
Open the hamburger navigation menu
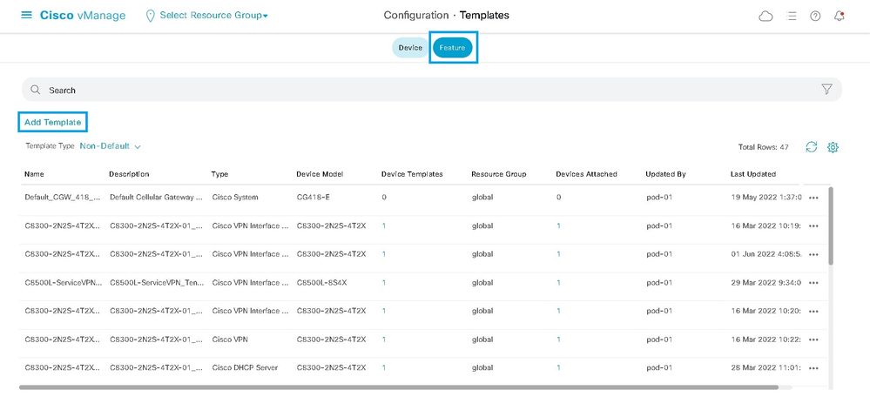(26, 15)
